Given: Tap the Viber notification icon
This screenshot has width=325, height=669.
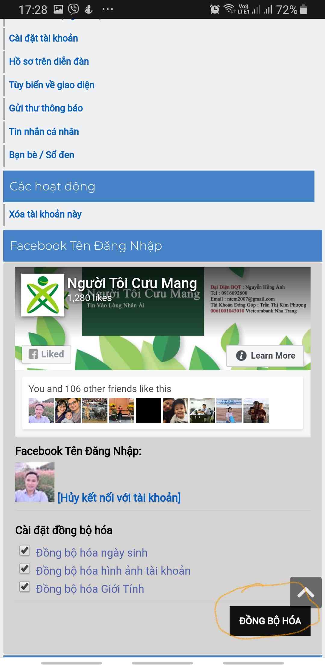Looking at the screenshot, I should [73, 9].
